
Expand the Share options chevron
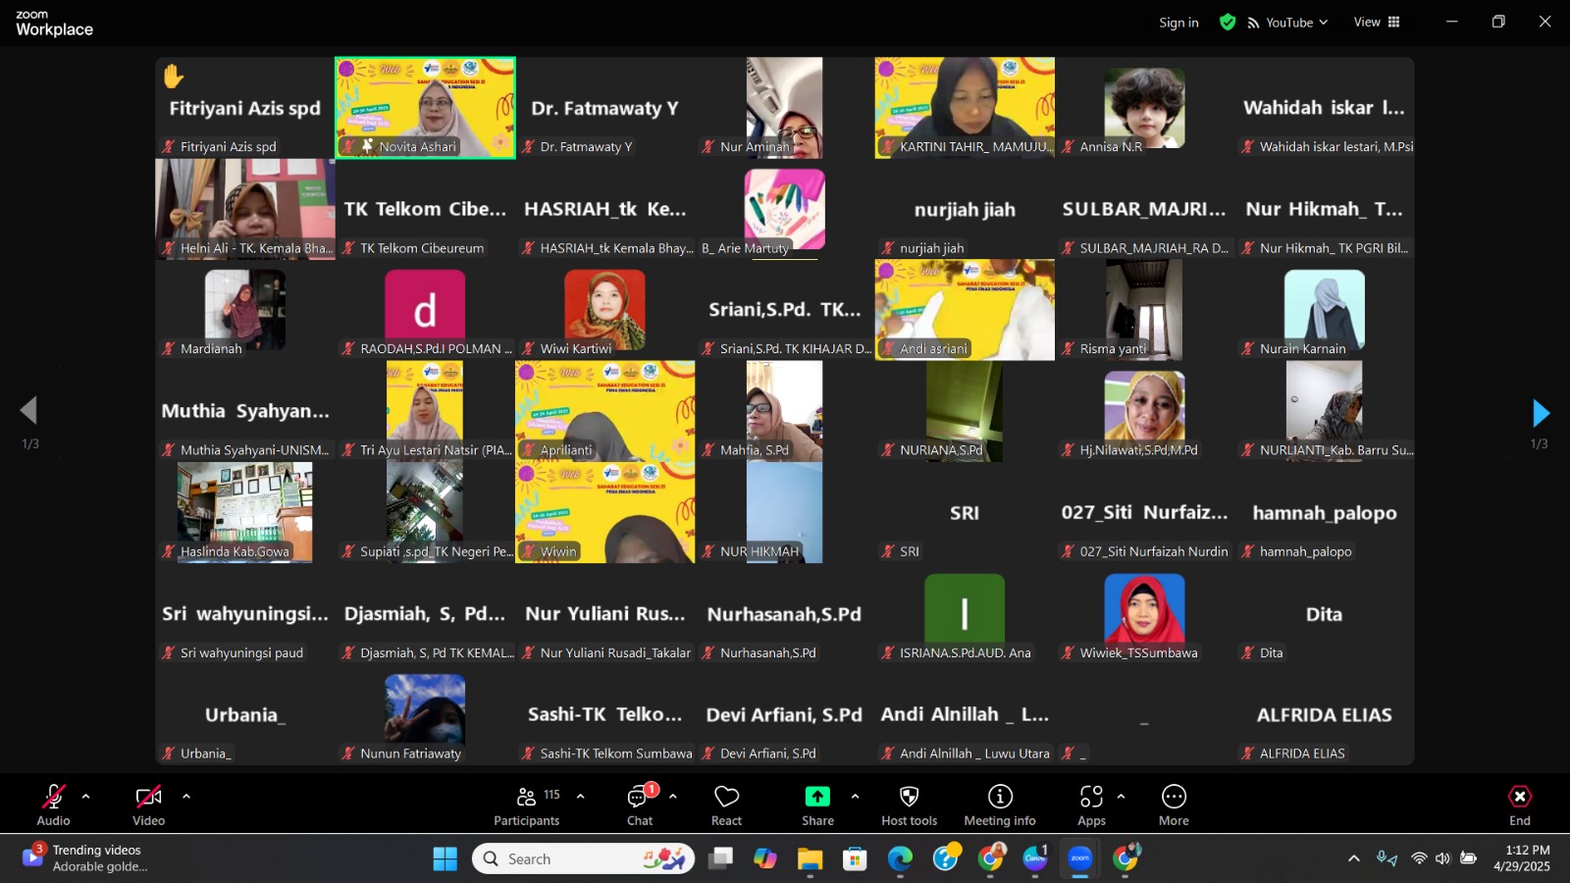pos(855,797)
